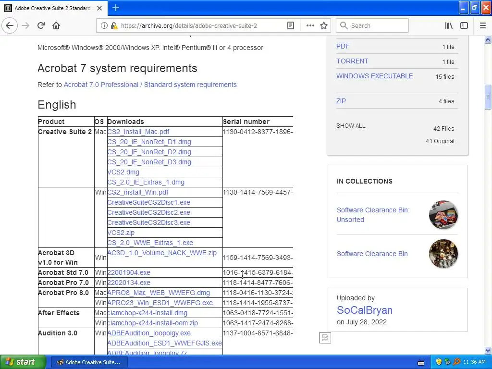Viewport: 492px width, 369px height.
Task: Click the security shield tray icon
Action: click(439, 362)
